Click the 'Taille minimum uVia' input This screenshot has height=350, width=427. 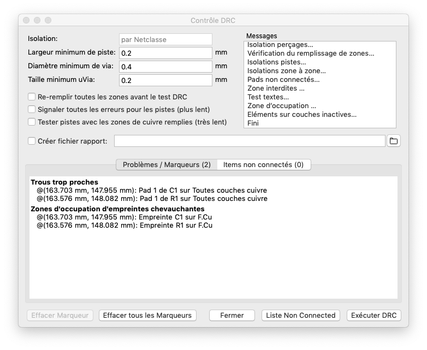tap(165, 80)
